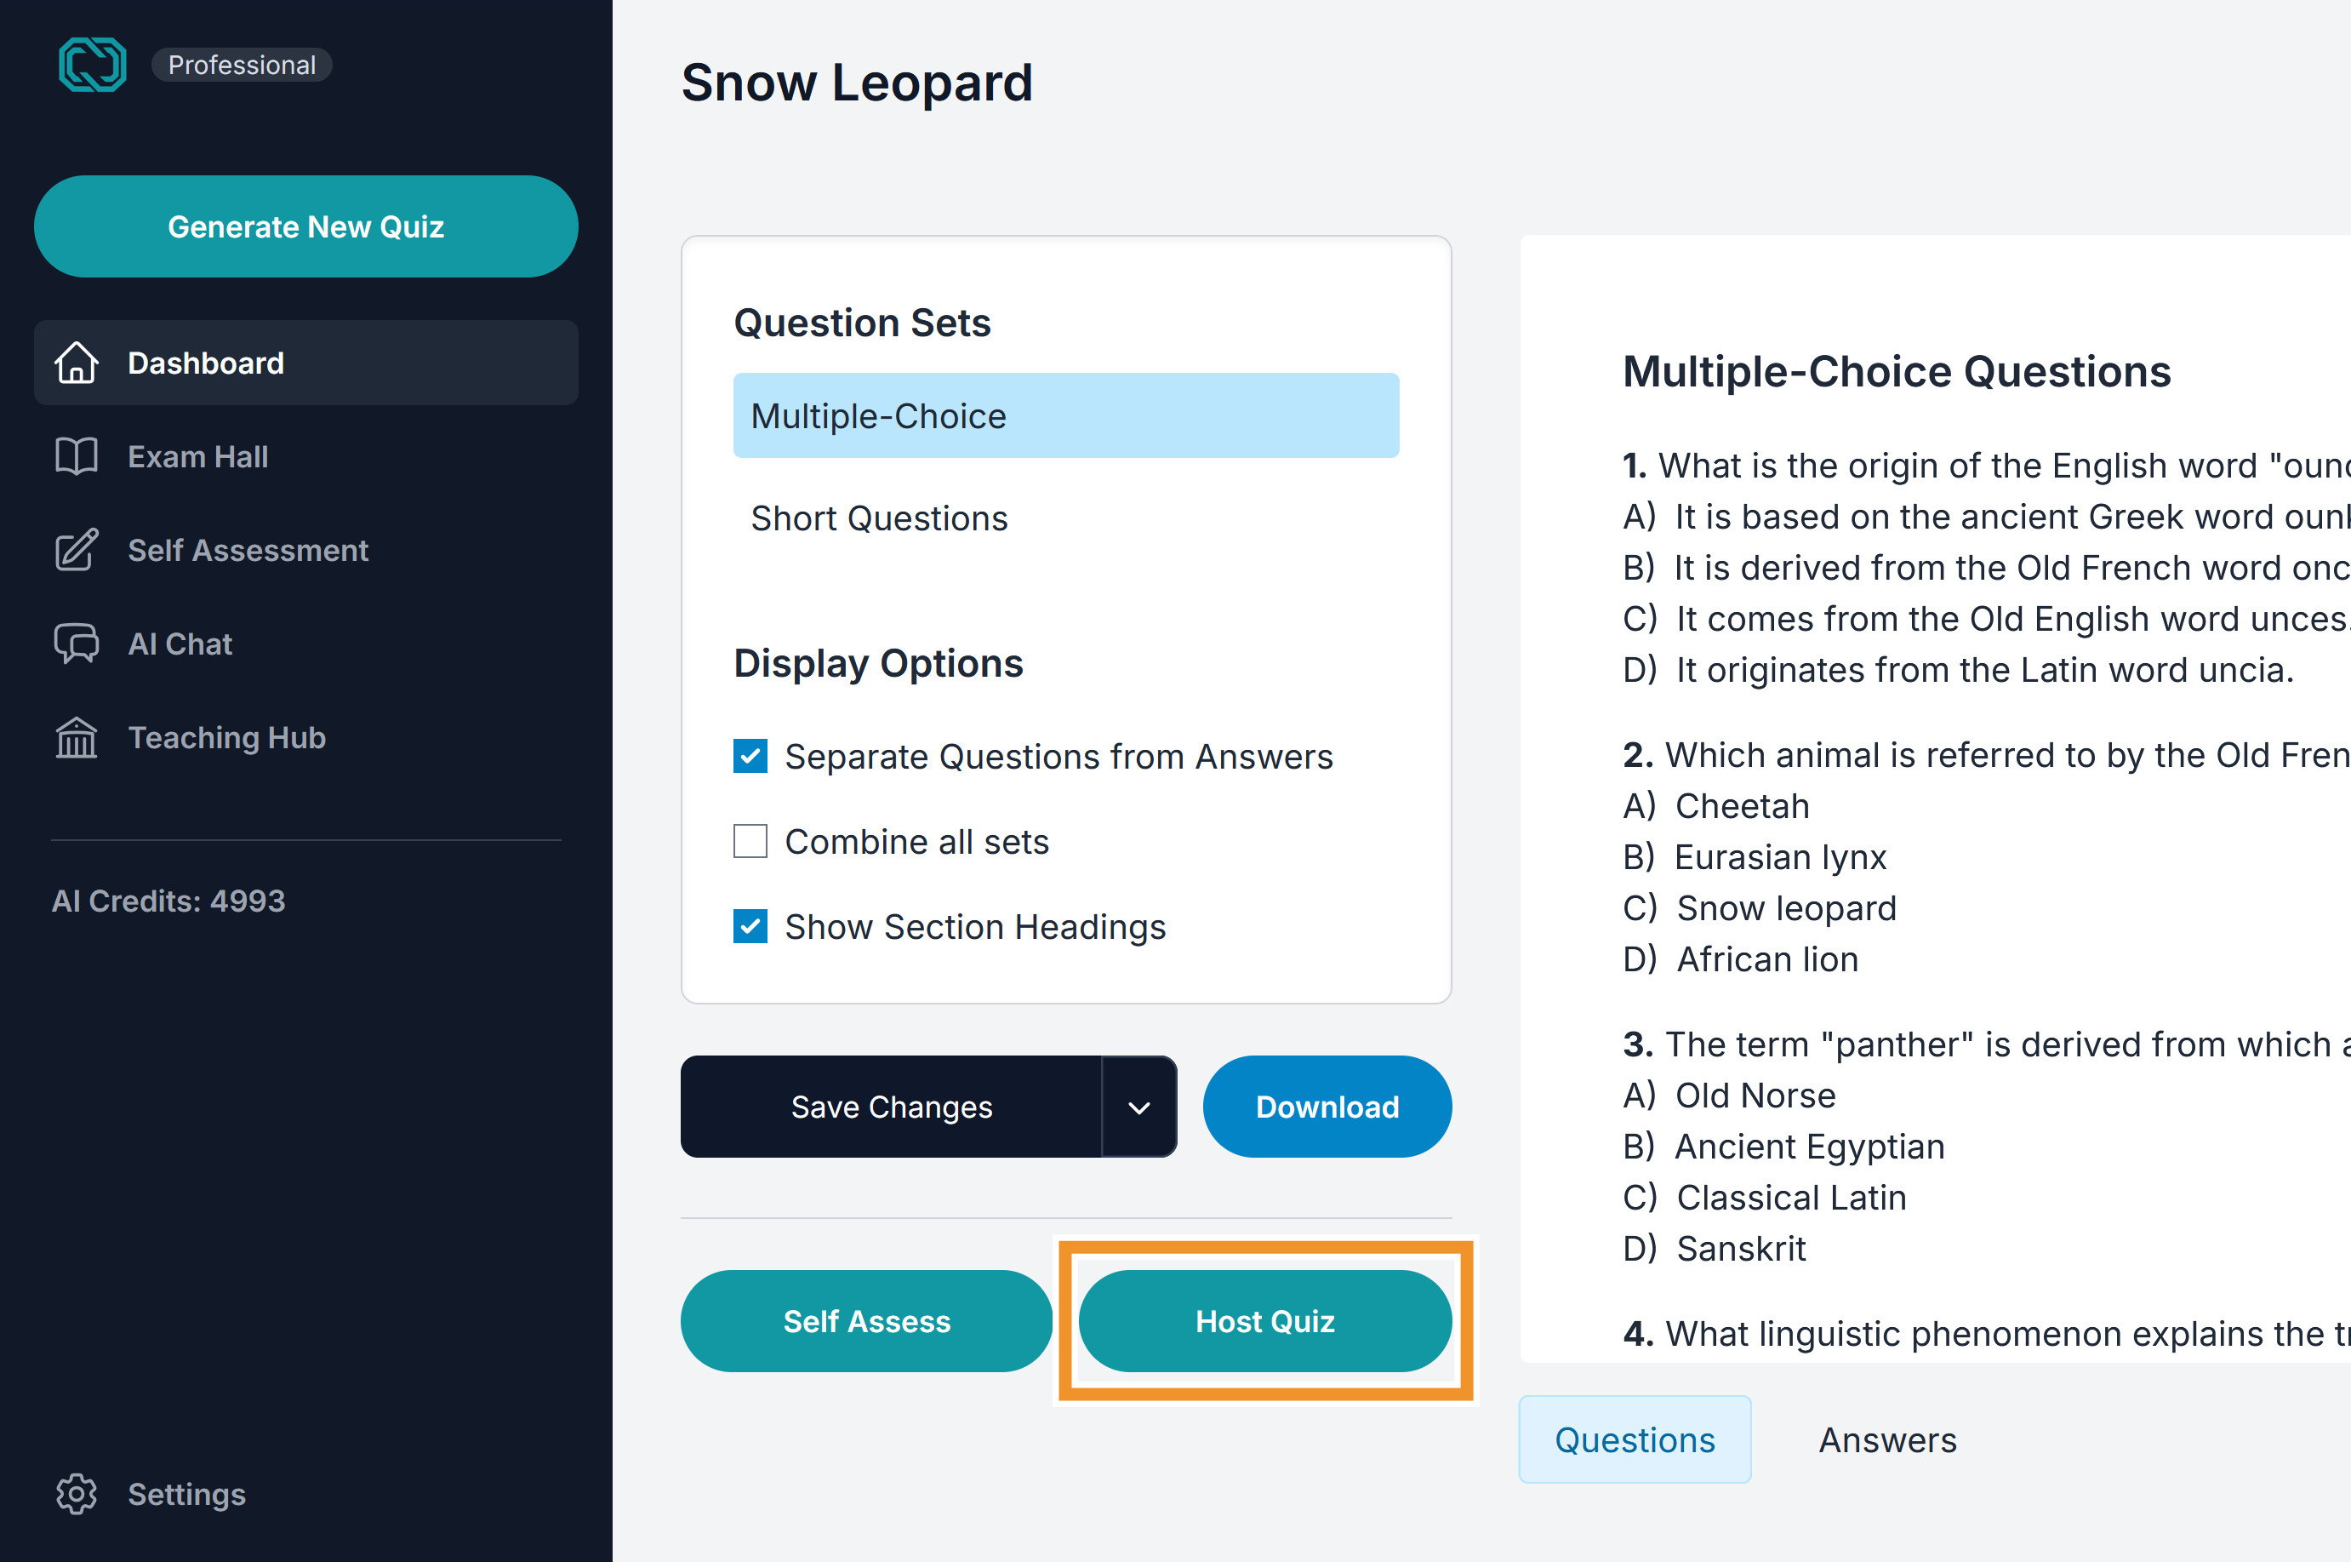Click the Self Assess button
2351x1562 pixels.
tap(867, 1321)
